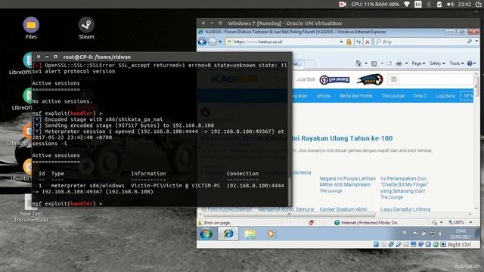Open the Steam desktop icon

click(x=86, y=28)
